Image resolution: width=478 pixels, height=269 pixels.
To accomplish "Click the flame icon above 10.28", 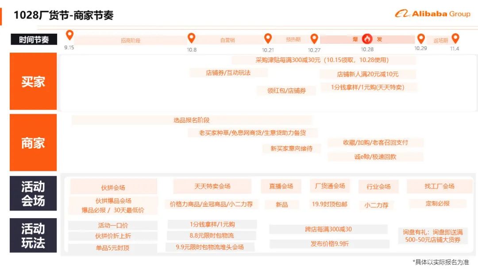I will point(367,39).
